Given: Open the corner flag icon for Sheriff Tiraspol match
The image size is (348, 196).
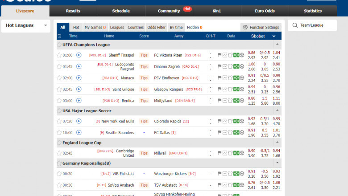Looking at the screenshot, I should click(x=220, y=55).
